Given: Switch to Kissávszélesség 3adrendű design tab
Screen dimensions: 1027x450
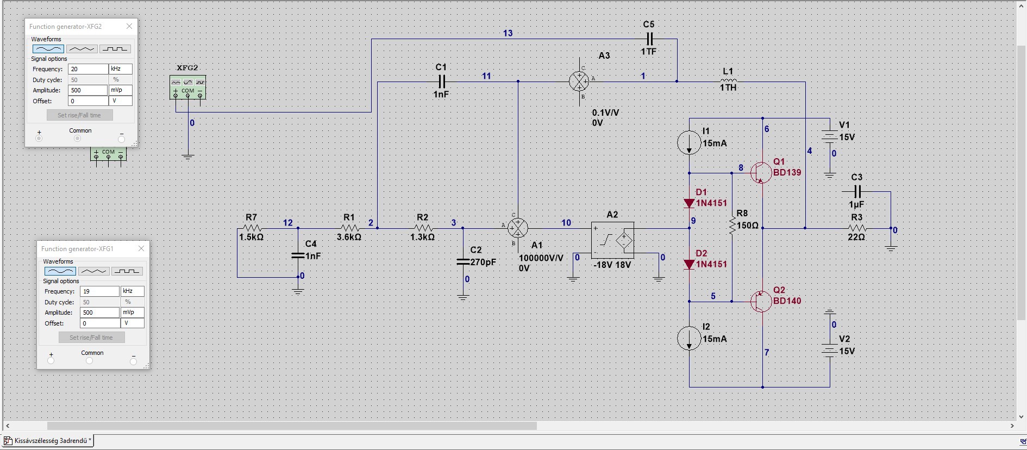Looking at the screenshot, I should 49,441.
